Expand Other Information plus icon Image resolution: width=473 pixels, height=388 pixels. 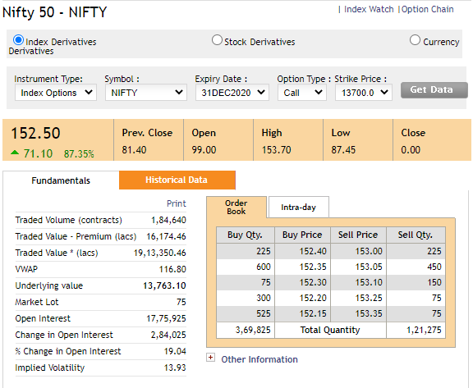(x=210, y=358)
